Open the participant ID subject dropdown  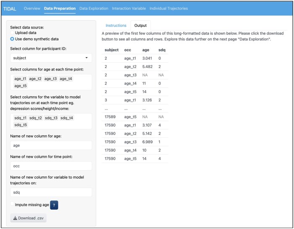click(x=51, y=58)
